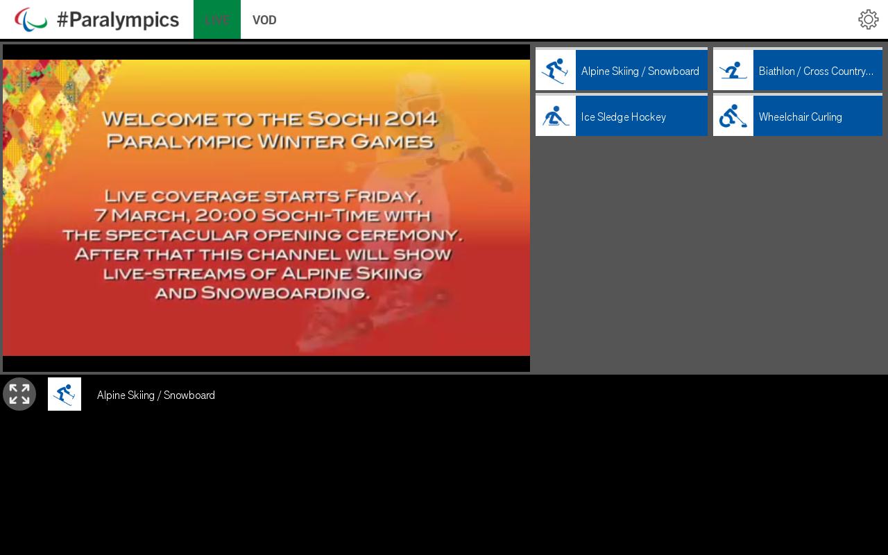Click the Biathlon skier pictogram
Viewport: 888px width, 555px height.
733,70
